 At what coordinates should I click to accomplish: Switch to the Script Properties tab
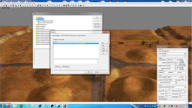56,35
